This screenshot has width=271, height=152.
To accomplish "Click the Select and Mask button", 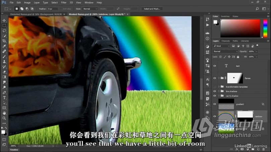I will coord(152,9).
